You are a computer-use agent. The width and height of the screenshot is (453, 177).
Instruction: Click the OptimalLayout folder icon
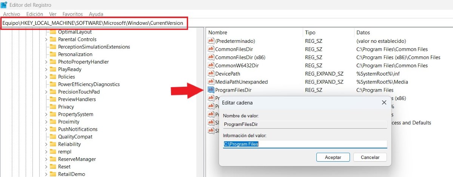pos(53,32)
